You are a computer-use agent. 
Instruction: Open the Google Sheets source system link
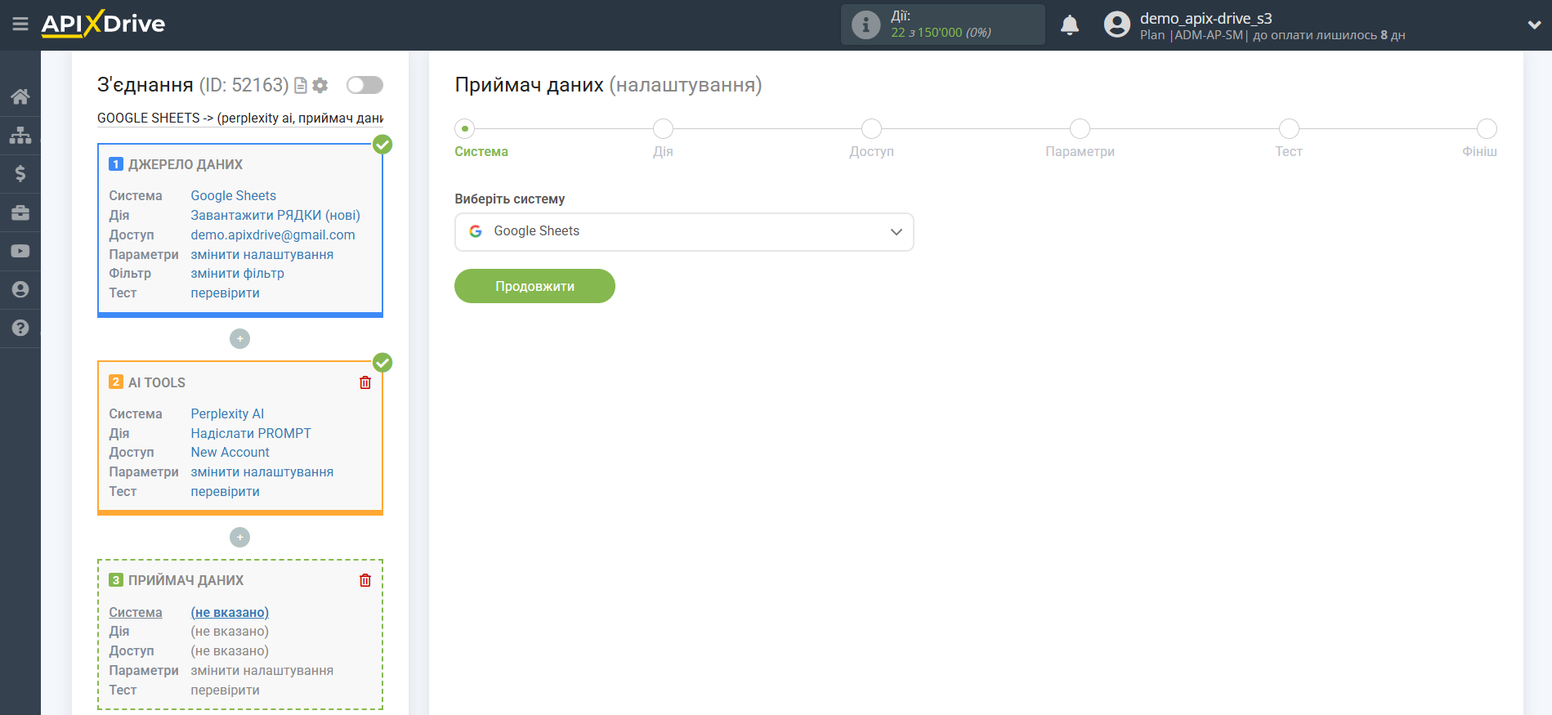234,196
